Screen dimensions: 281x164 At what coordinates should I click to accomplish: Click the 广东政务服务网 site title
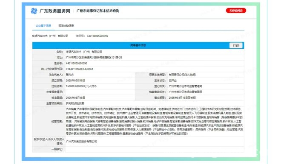tap(55, 11)
